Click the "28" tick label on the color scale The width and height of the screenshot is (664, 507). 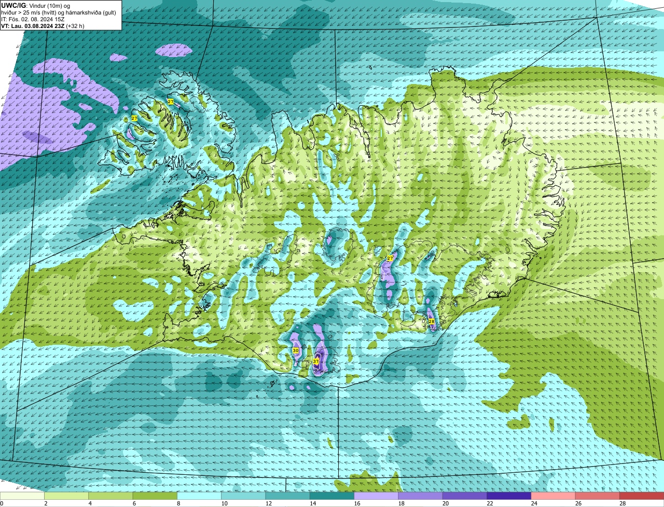click(622, 503)
